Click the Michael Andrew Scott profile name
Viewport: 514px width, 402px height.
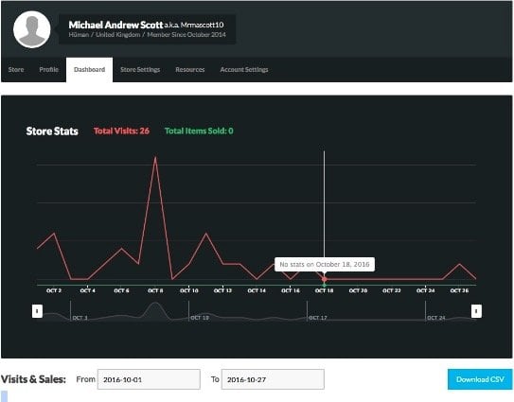point(115,25)
